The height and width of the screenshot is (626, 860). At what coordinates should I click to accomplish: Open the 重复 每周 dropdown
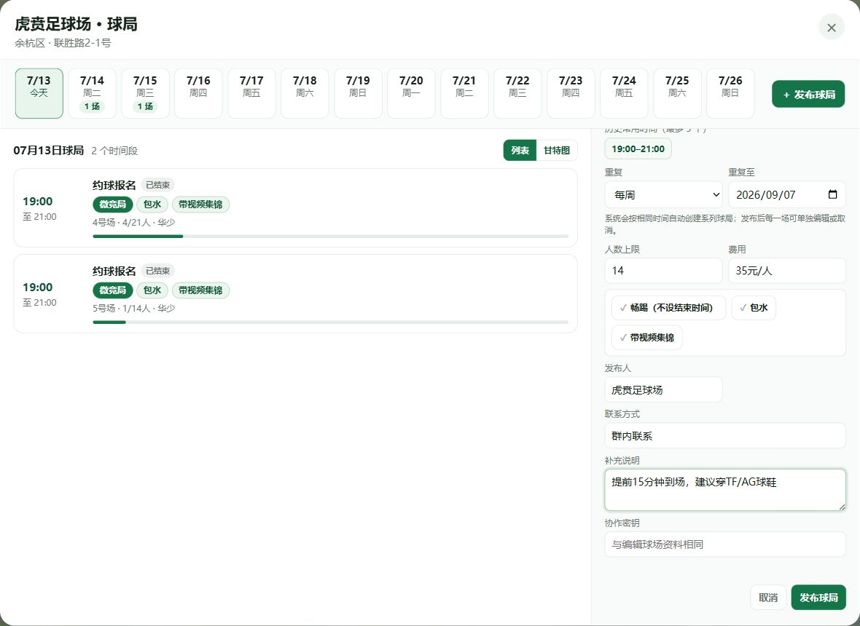click(x=664, y=194)
